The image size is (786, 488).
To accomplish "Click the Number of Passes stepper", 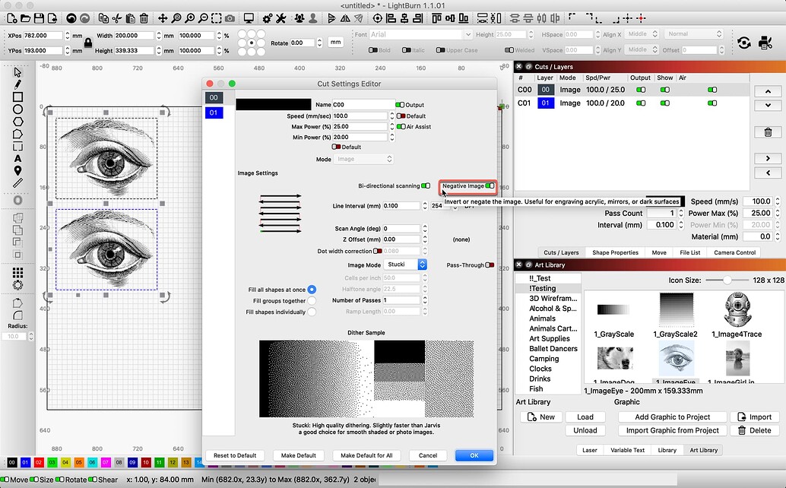I will tap(425, 300).
